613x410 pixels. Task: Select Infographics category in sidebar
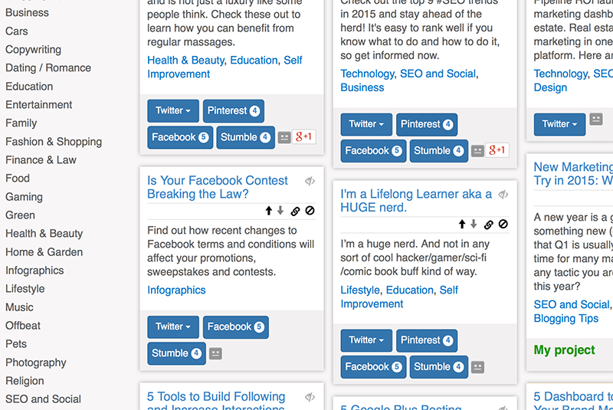click(34, 271)
